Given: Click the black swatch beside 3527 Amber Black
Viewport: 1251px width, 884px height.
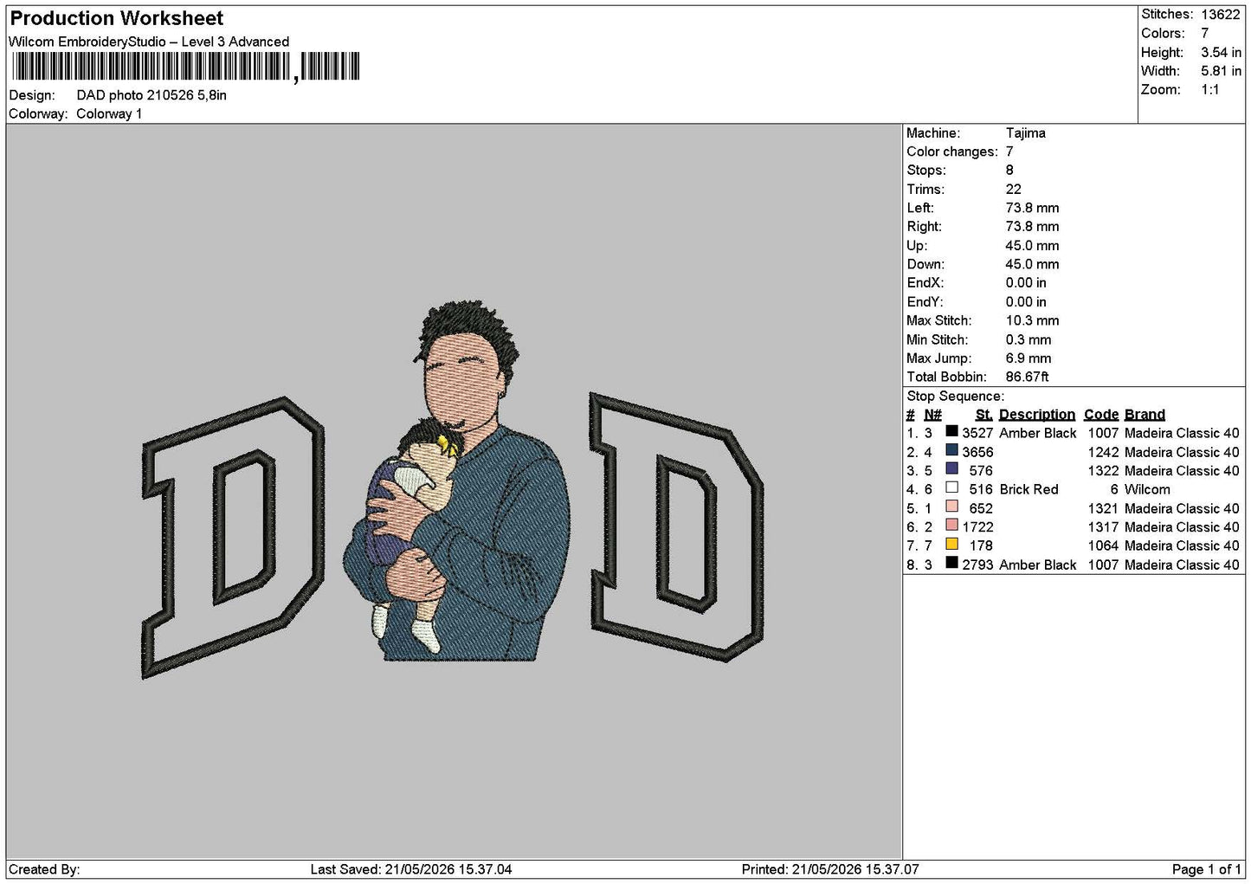Looking at the screenshot, I should pos(951,431).
